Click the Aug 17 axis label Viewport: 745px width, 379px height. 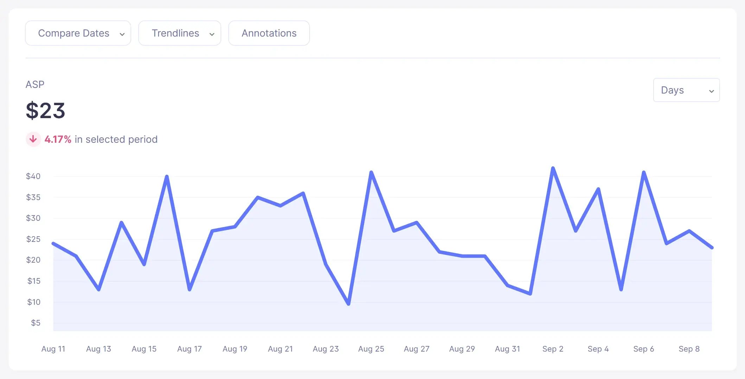click(189, 349)
